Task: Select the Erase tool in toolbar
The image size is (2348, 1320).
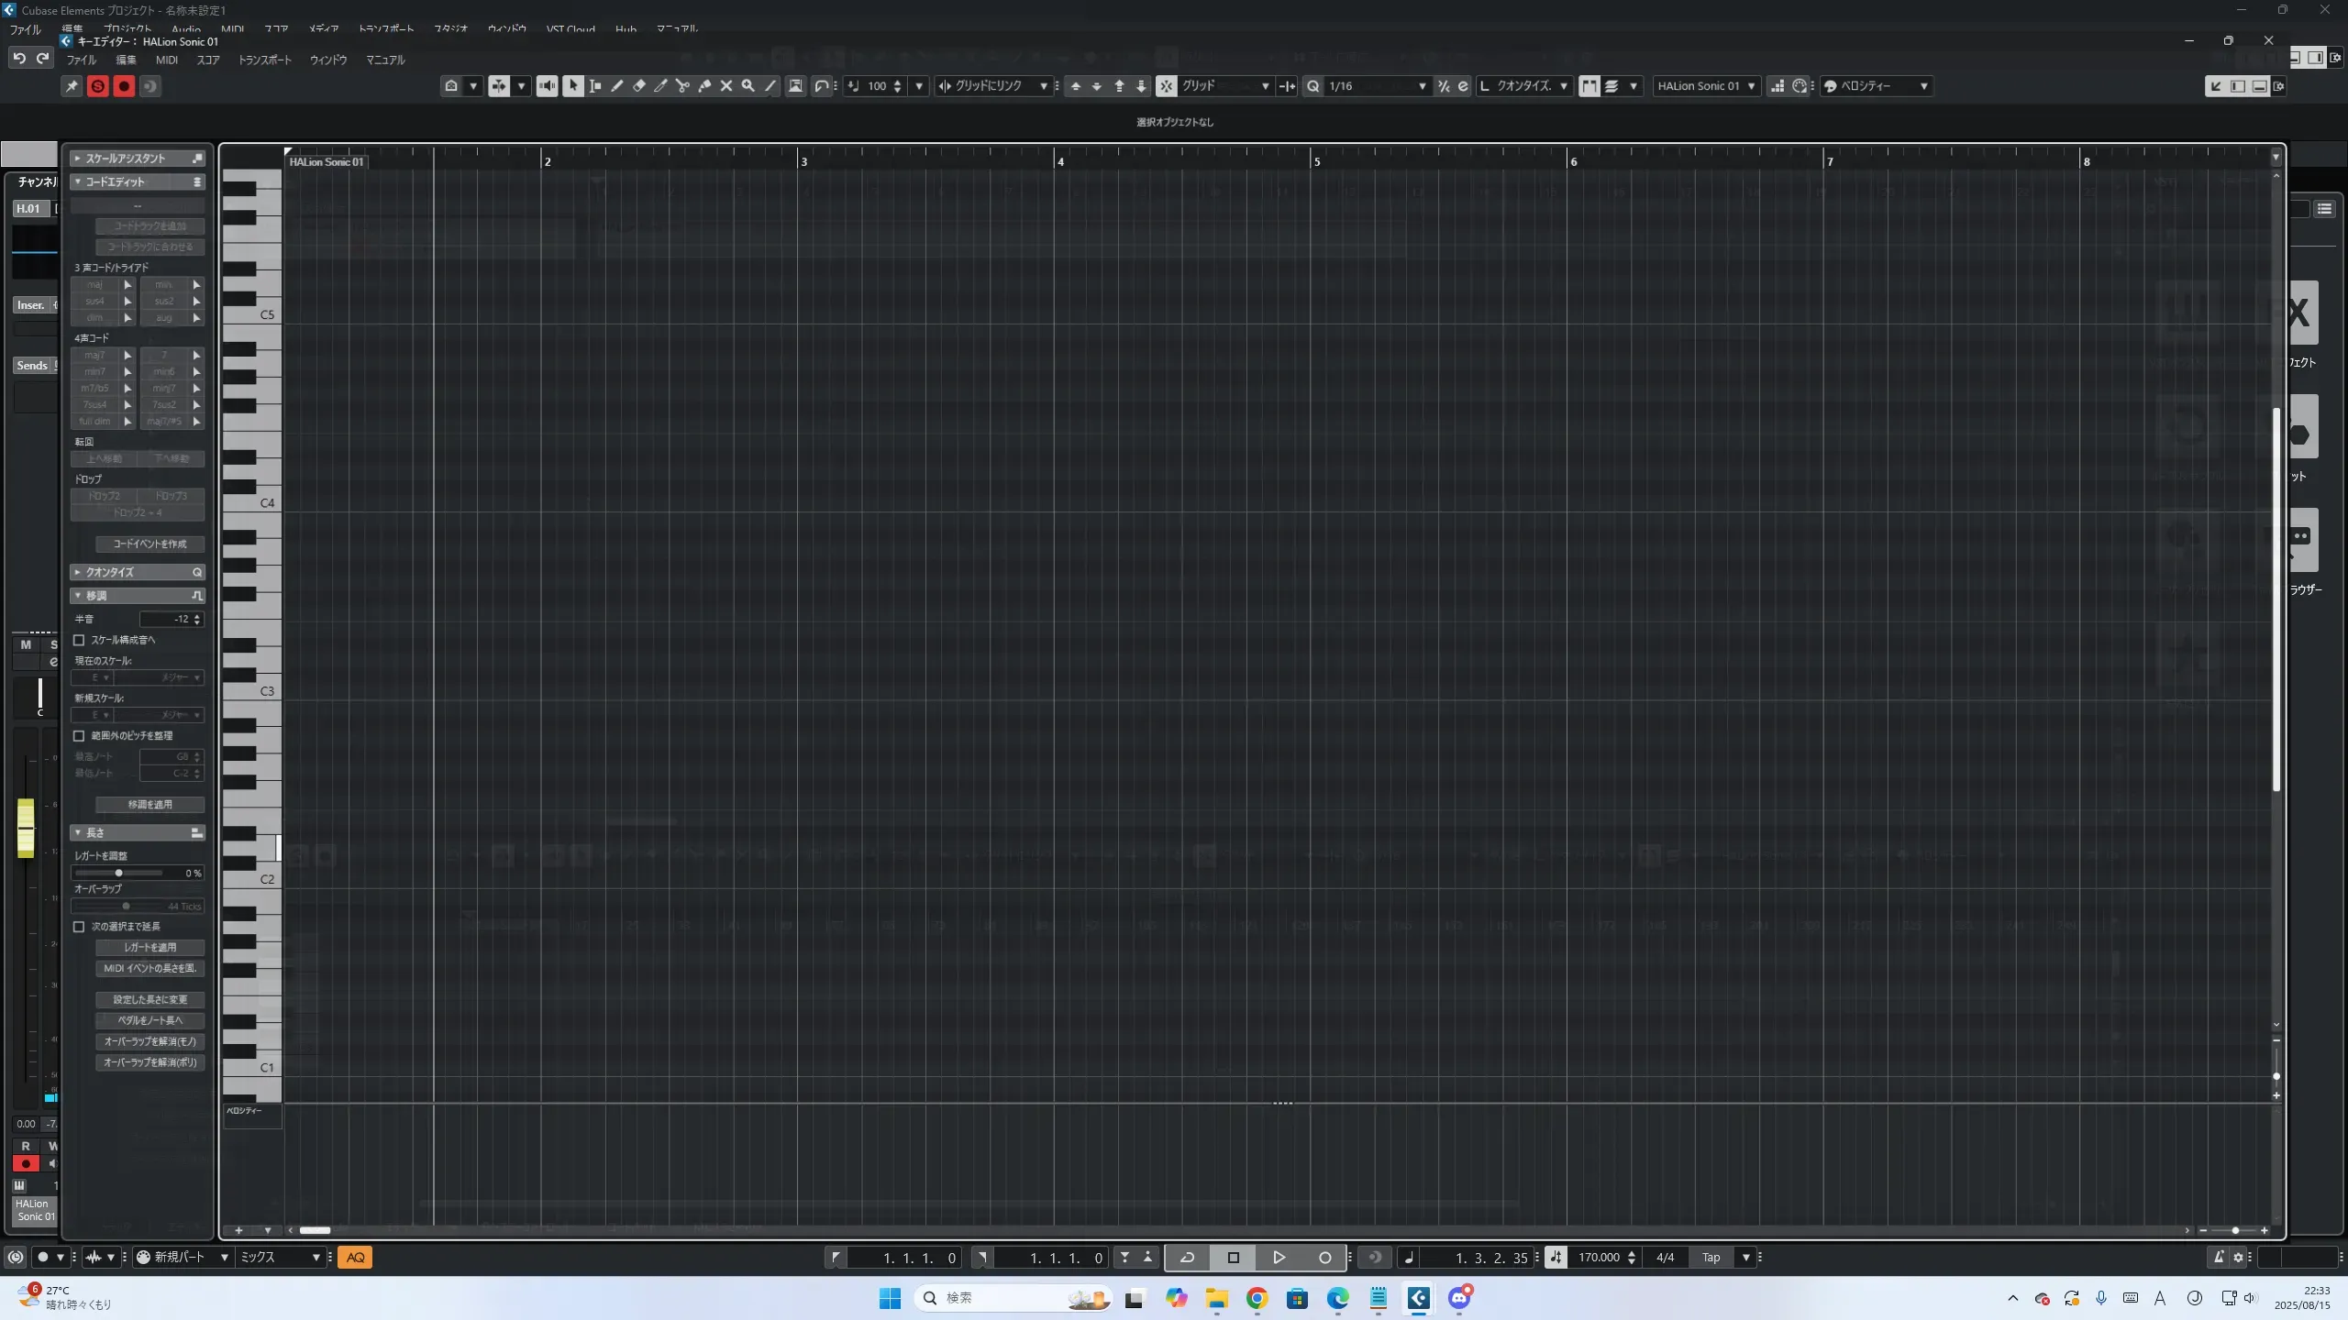Action: click(x=639, y=86)
